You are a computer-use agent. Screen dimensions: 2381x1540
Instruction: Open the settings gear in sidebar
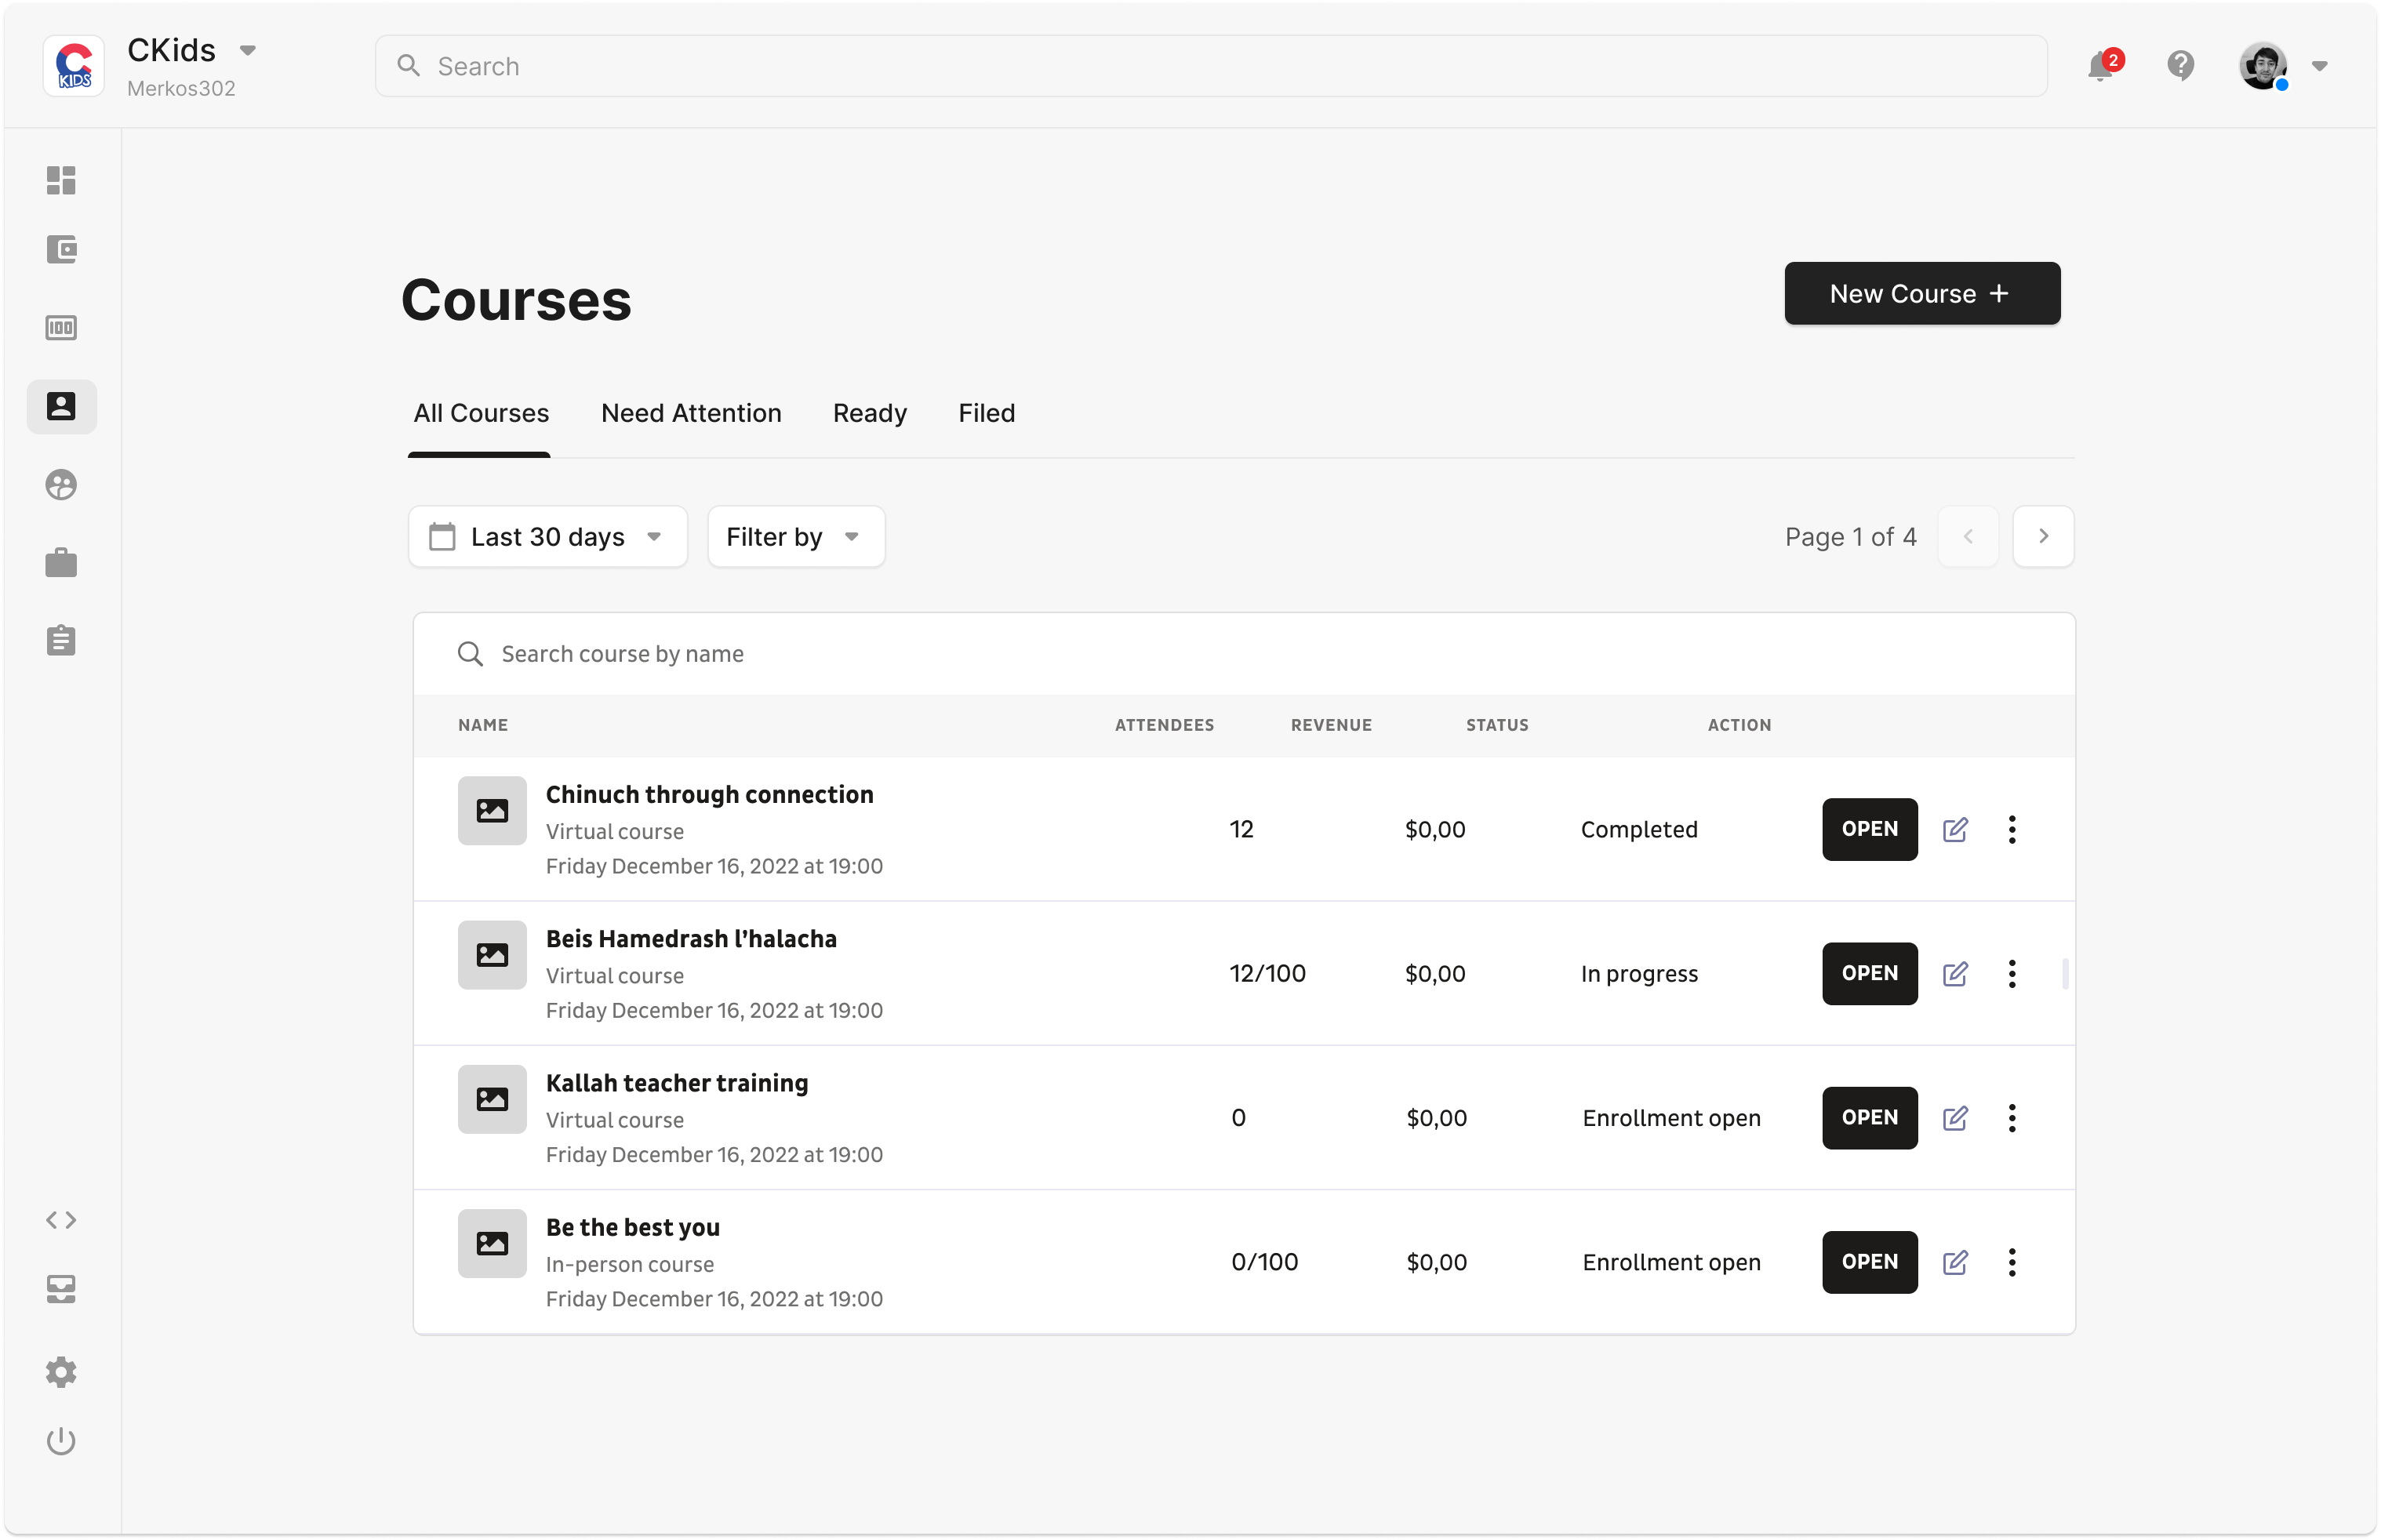click(61, 1372)
